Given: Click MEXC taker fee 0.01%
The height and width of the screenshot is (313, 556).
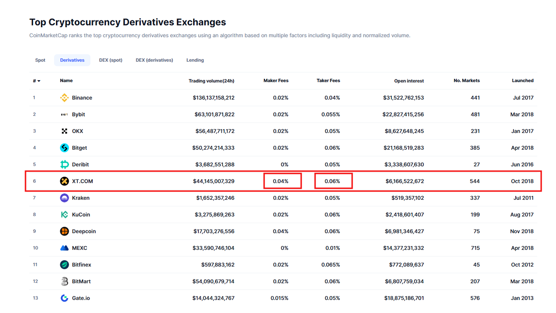Looking at the screenshot, I should (x=332, y=248).
